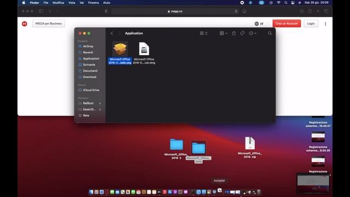Go back in the Application Finder window

(112, 33)
